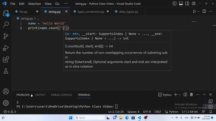Click the feedback icon in status bar

click(x=203, y=112)
